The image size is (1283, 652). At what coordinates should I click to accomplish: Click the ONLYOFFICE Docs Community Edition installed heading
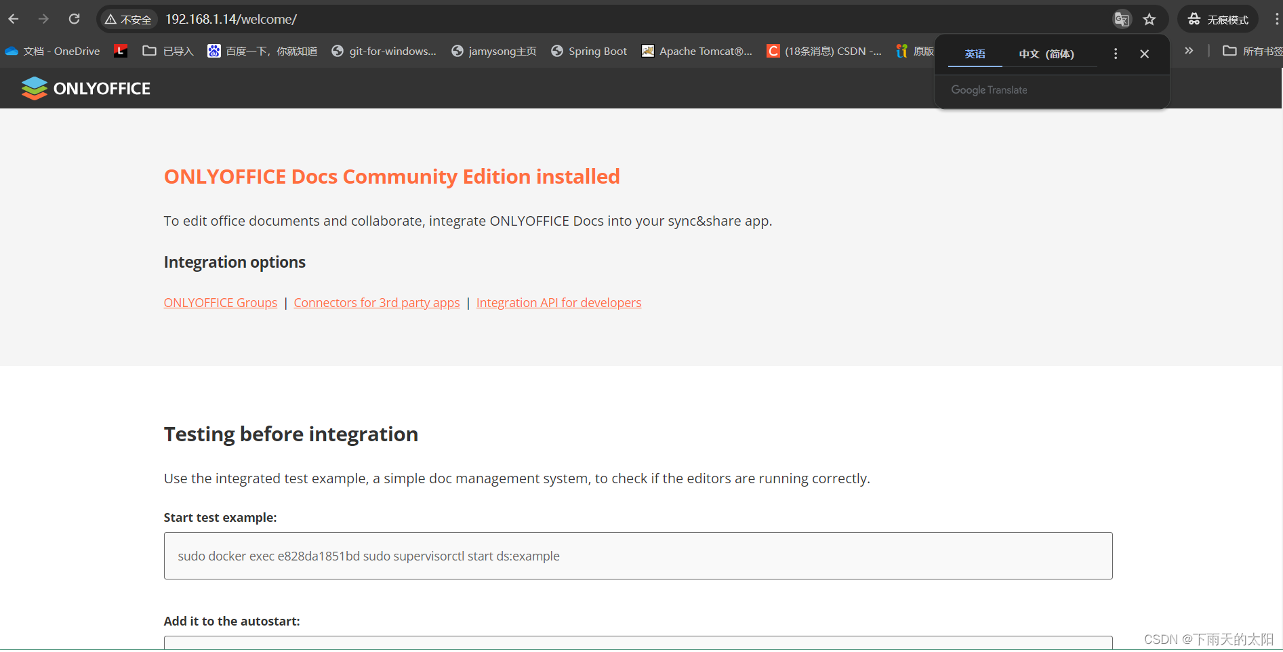click(392, 177)
